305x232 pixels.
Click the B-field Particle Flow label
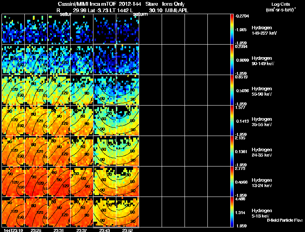(285, 220)
